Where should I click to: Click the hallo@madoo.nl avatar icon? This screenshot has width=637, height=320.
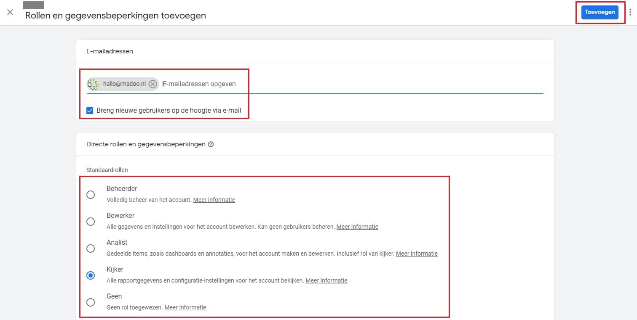pyautogui.click(x=93, y=84)
